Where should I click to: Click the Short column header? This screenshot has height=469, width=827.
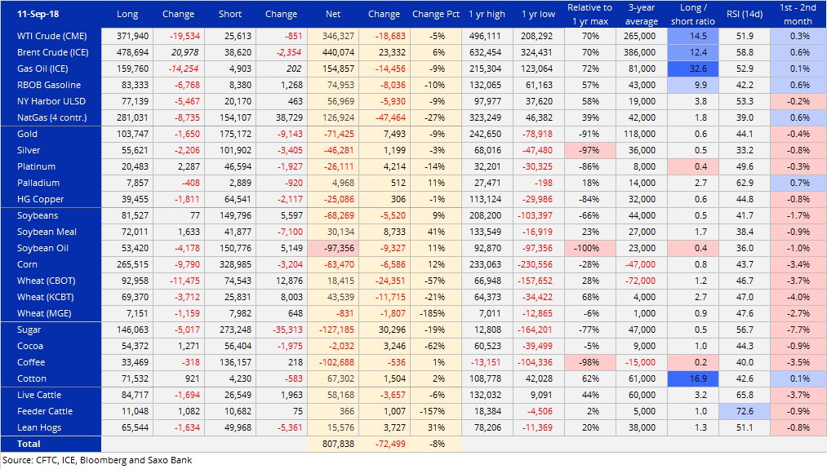[229, 15]
